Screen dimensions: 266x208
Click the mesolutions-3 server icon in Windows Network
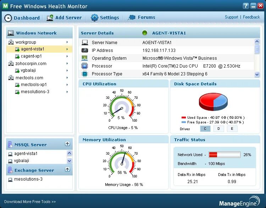tap(17, 92)
